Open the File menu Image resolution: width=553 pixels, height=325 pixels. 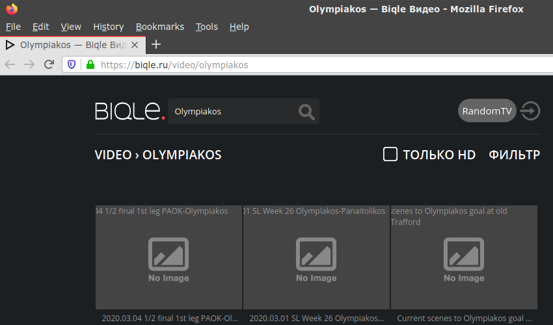[x=13, y=27]
